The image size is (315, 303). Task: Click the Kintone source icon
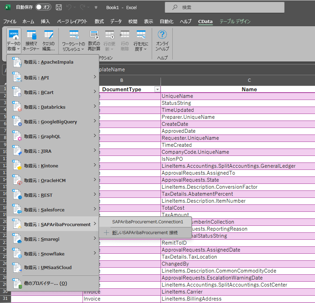(17, 165)
